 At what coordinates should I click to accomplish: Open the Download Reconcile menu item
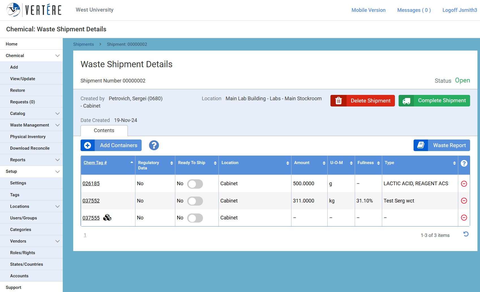tap(31, 148)
